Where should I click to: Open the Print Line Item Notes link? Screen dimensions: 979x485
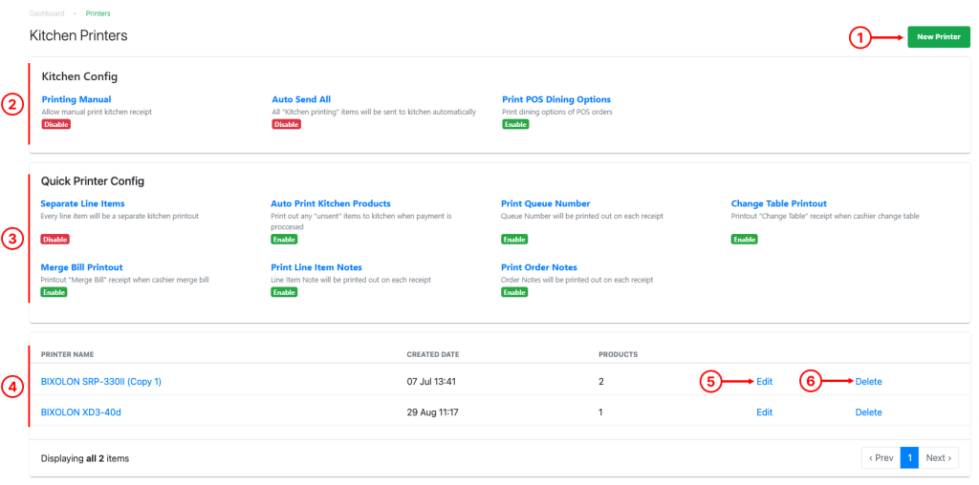pos(316,267)
